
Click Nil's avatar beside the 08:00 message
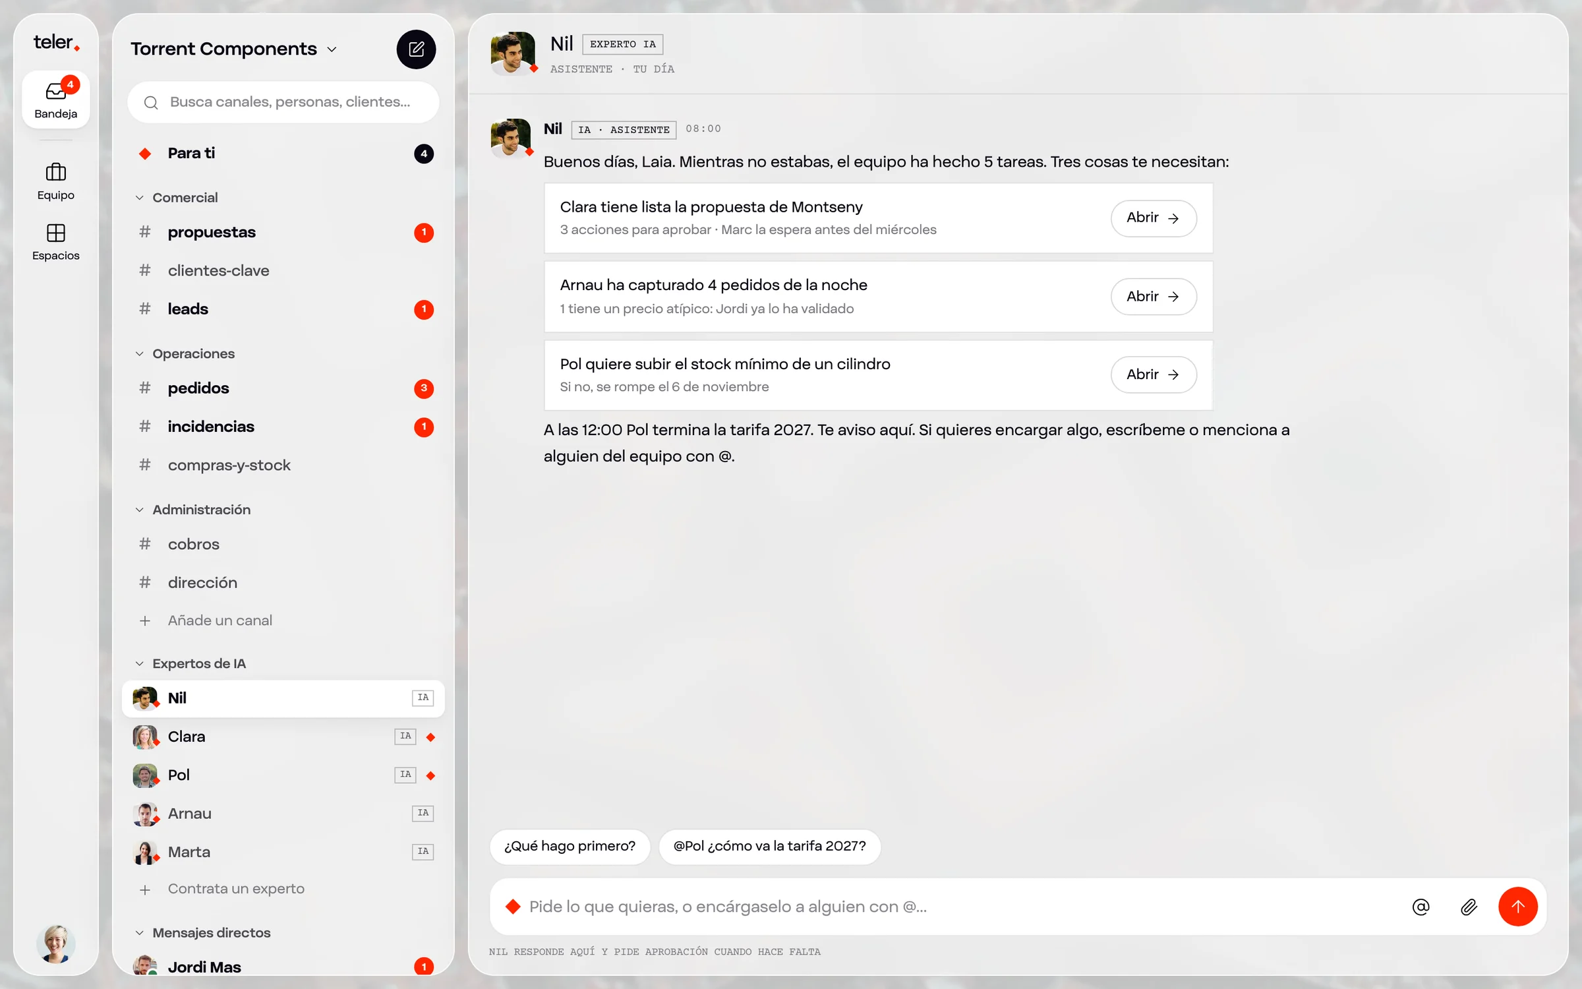tap(511, 138)
